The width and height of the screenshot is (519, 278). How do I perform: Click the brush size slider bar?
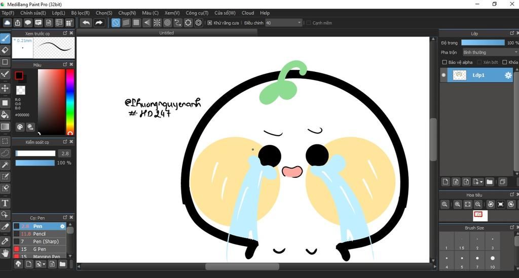click(x=35, y=153)
